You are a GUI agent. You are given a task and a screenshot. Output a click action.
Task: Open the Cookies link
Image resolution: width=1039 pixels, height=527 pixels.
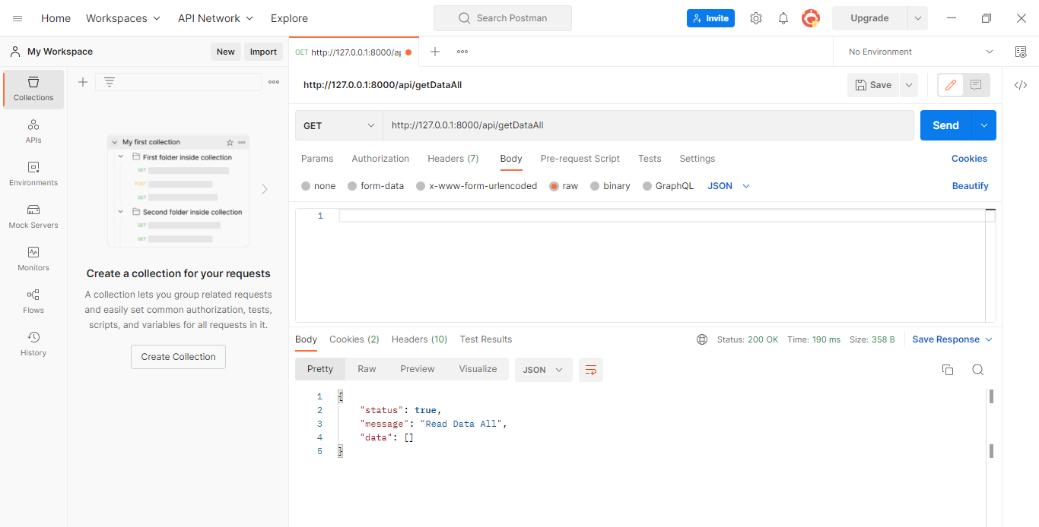[x=969, y=159]
